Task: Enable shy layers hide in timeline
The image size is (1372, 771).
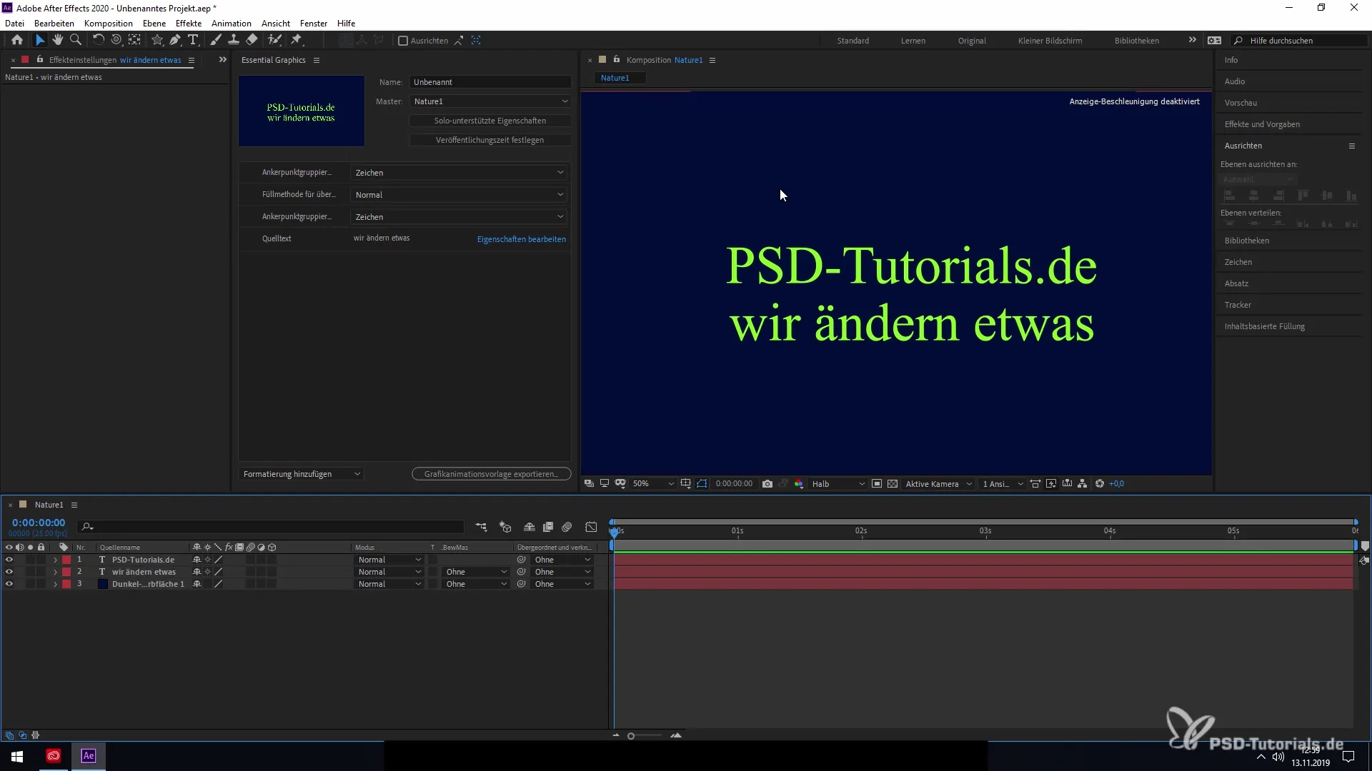Action: tap(530, 527)
